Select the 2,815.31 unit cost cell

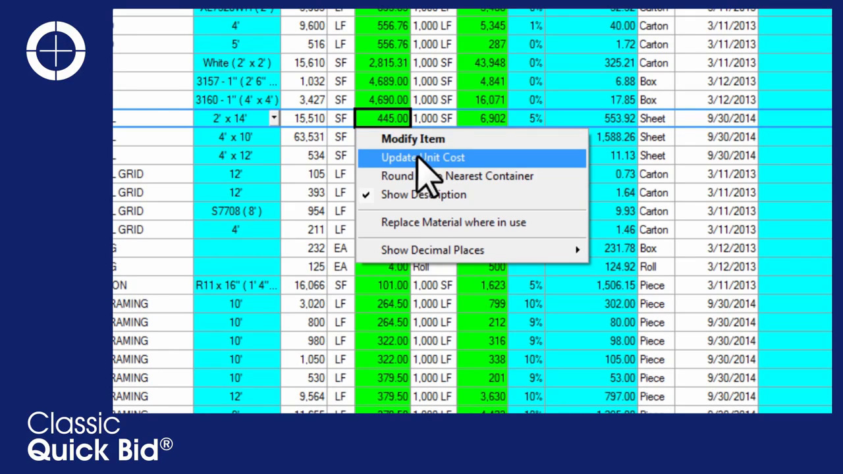click(383, 63)
